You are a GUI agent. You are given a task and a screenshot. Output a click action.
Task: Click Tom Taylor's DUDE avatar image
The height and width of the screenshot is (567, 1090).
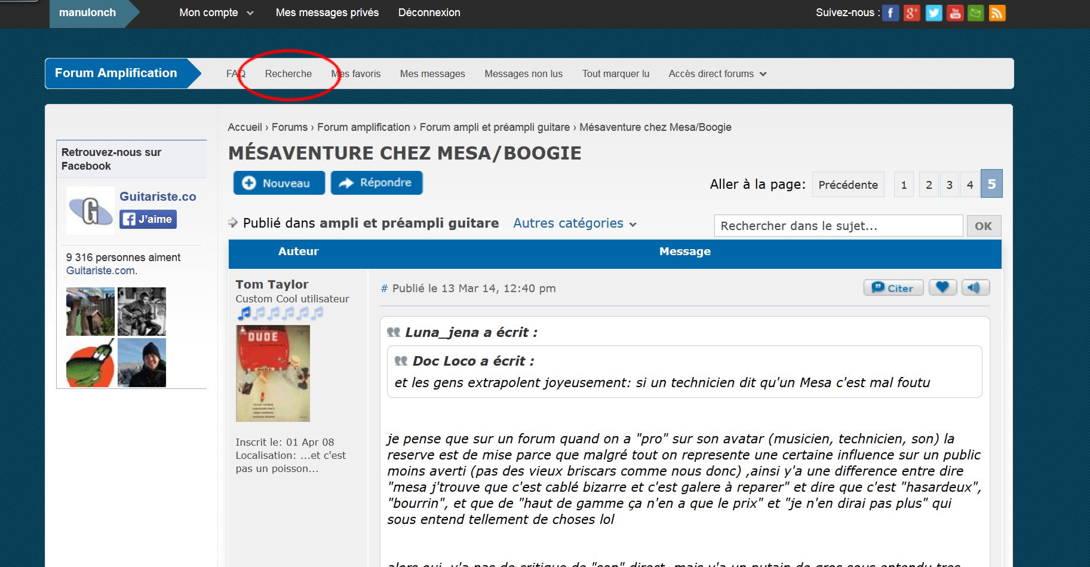click(273, 373)
